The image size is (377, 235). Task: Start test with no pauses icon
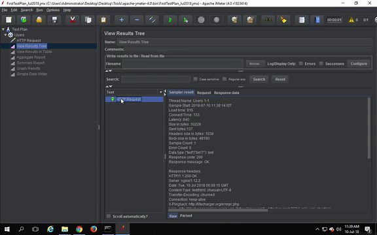[186, 20]
